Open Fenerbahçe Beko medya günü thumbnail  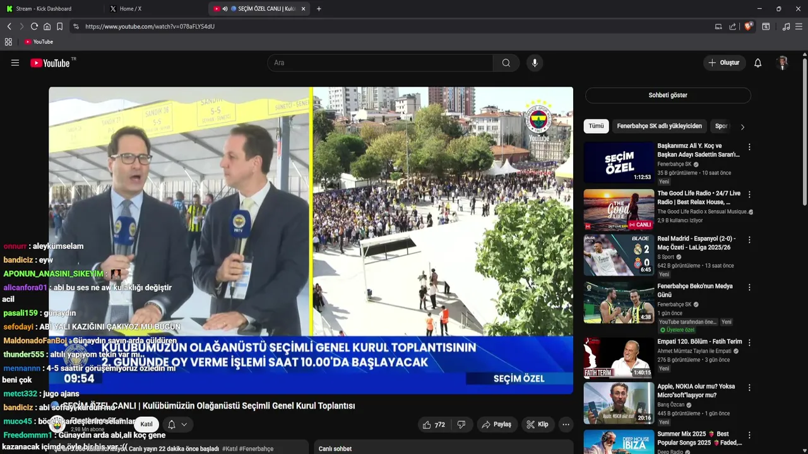coord(619,303)
